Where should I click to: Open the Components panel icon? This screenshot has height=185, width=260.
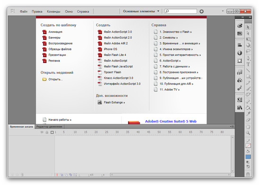point(240,80)
